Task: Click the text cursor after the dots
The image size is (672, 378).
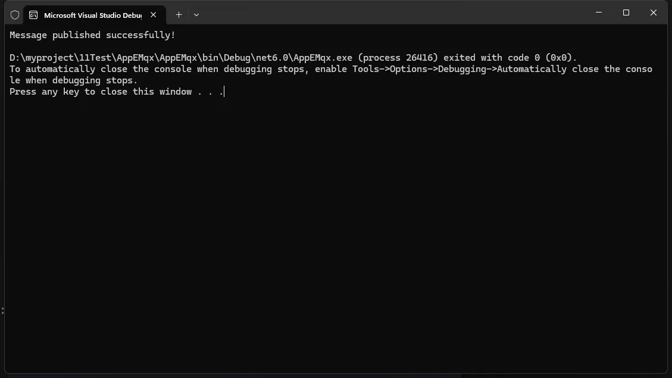Action: click(224, 92)
